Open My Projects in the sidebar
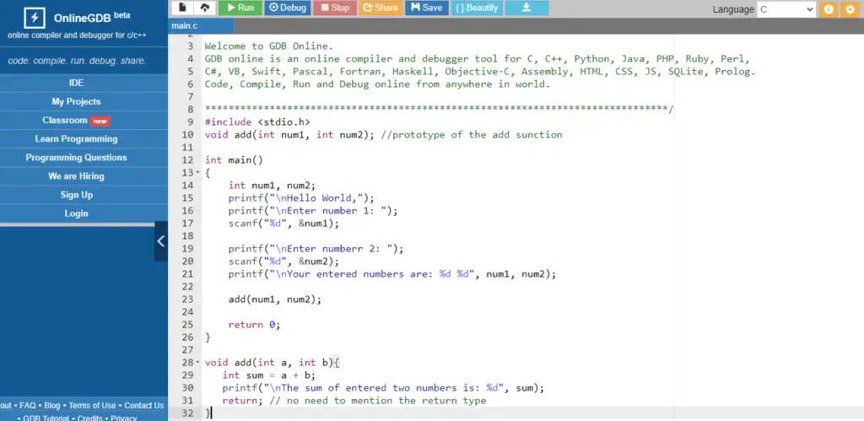Screen dimensions: 864x421 tap(77, 101)
